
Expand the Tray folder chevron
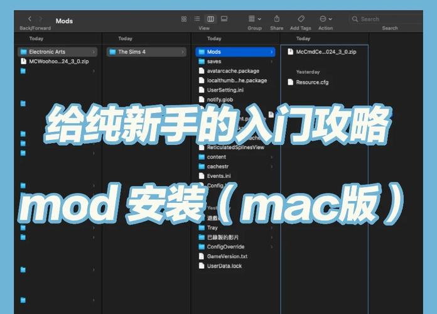(x=272, y=228)
